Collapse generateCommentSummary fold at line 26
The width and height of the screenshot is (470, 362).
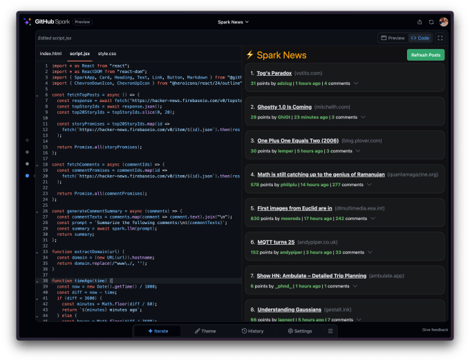37,212
